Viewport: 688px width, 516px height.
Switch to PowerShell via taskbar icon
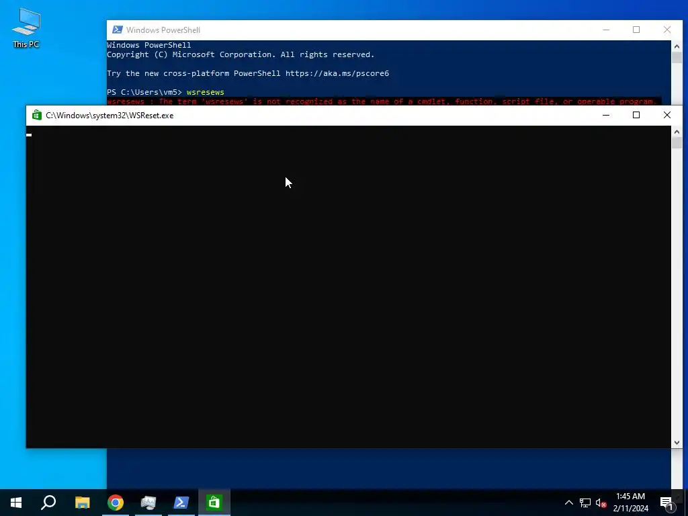[181, 503]
